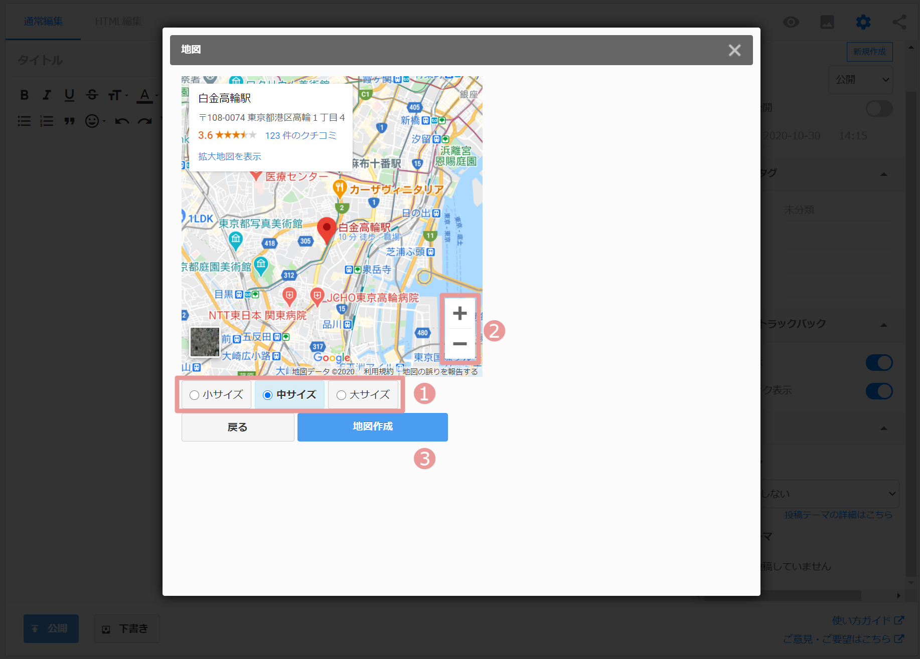920x659 pixels.
Task: Click the share icon
Action: click(899, 22)
